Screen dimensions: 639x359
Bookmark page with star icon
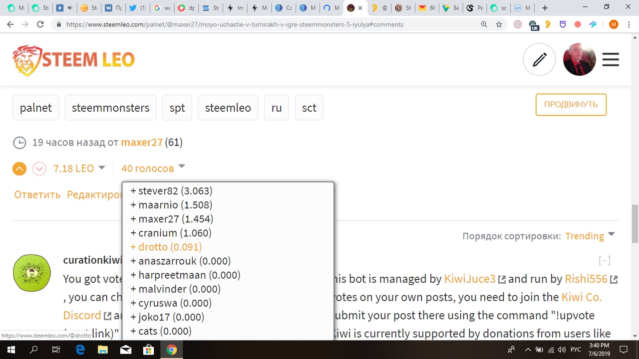(499, 24)
